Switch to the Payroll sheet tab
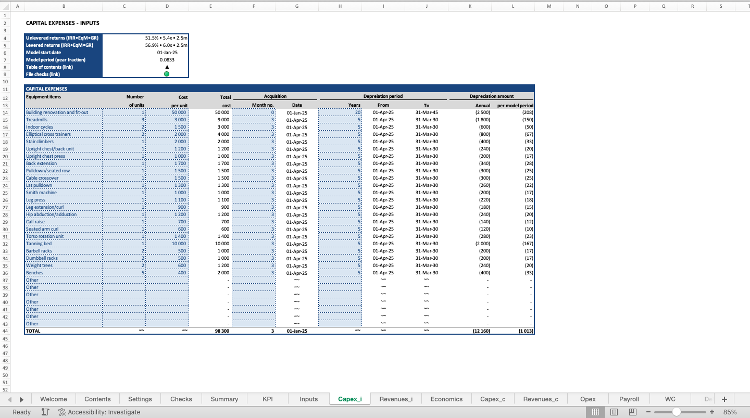 tap(629, 399)
